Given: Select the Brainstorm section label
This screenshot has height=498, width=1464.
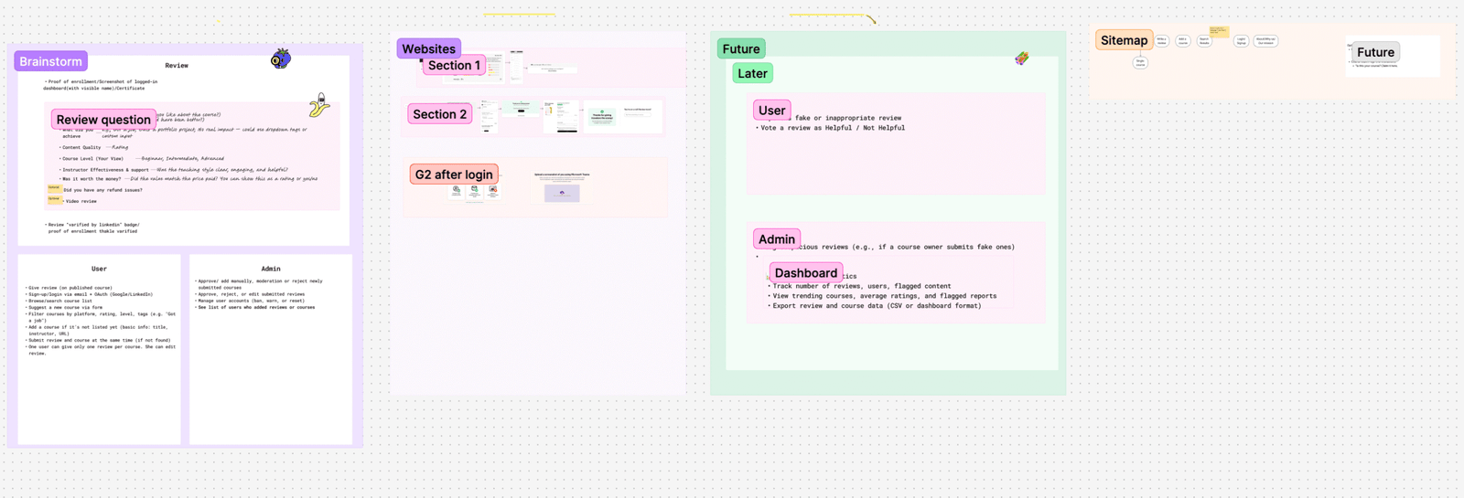Looking at the screenshot, I should point(51,61).
